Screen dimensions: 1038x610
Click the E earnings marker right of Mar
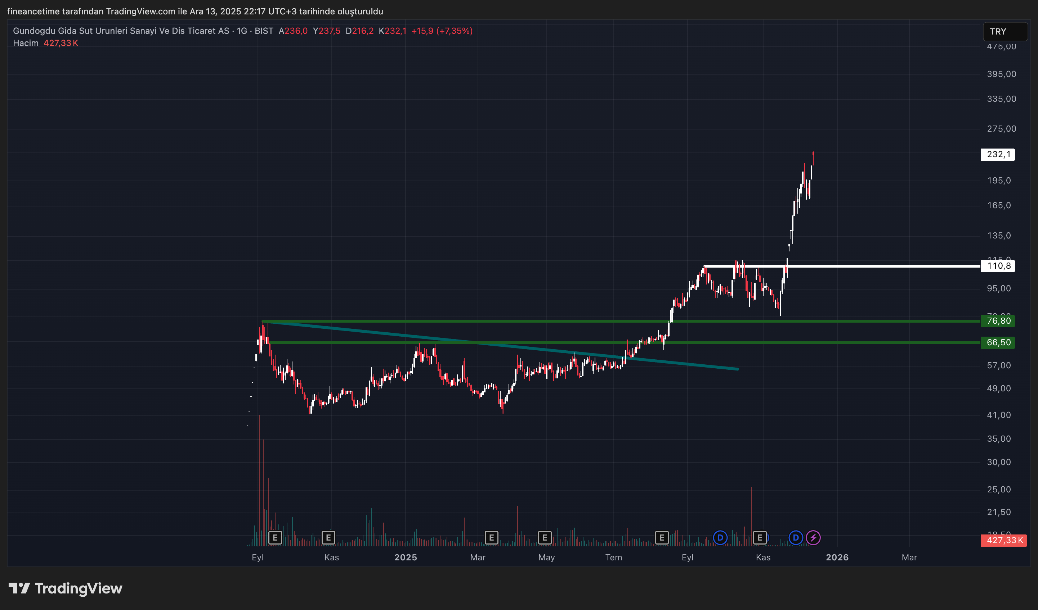[x=491, y=538]
